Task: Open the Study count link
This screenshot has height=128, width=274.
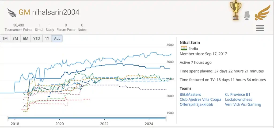Action: click(x=50, y=27)
